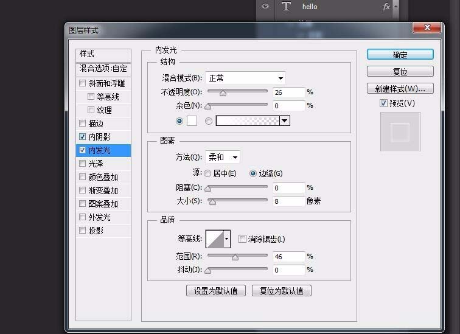Enable the 渐变叠加 checkbox

(x=82, y=190)
